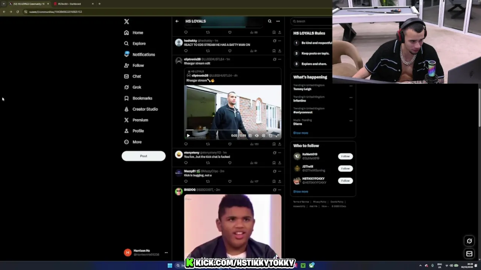
Task: Open Grok in the sidebar
Action: (x=133, y=87)
